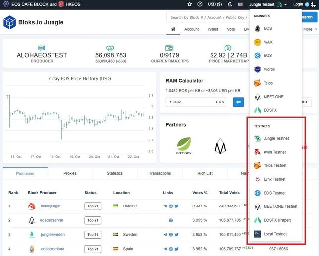
Task: Click the favorites star icon in top bar
Action: point(190,4)
